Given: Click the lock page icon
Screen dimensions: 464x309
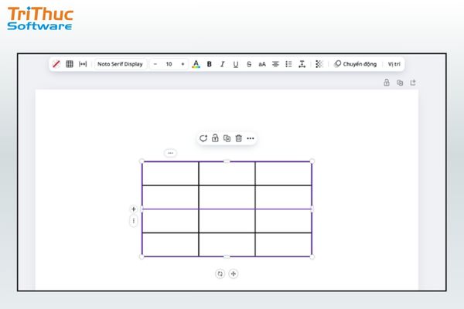Looking at the screenshot, I should 387,83.
